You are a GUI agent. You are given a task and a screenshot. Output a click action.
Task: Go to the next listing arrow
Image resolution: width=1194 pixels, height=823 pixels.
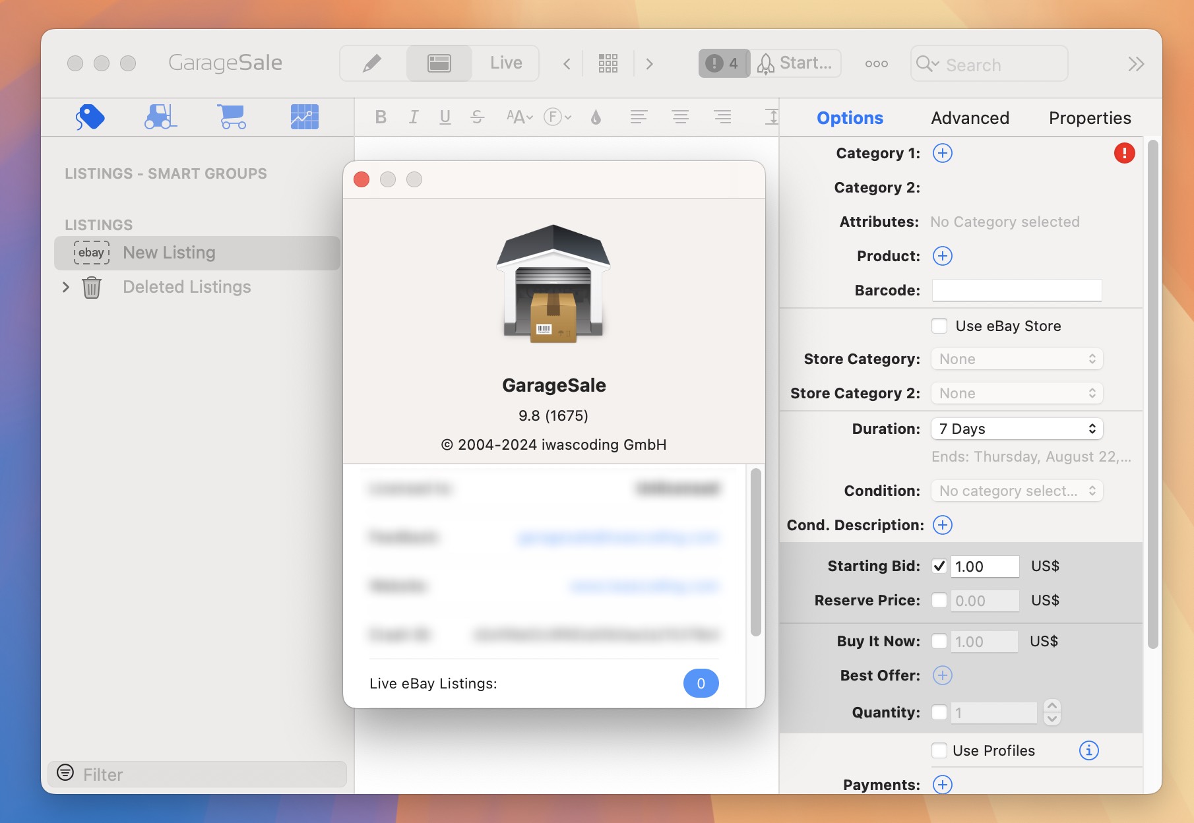point(649,64)
